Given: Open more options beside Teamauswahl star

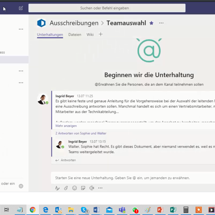Looking at the screenshot, I should 161,23.
